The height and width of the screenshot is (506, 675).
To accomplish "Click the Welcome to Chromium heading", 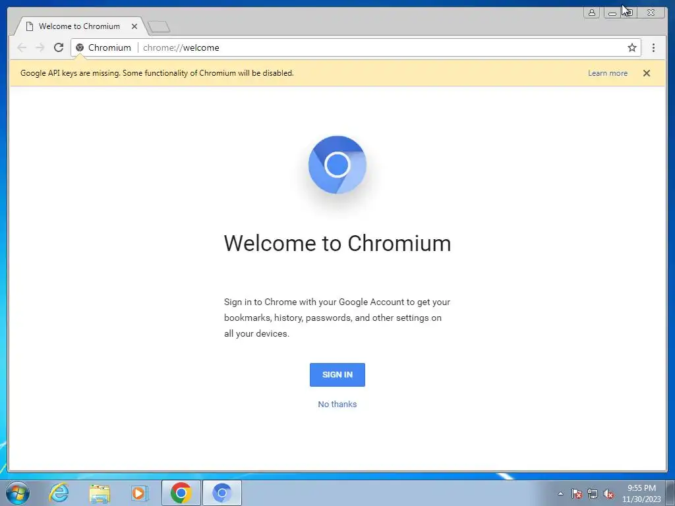I will (x=337, y=243).
